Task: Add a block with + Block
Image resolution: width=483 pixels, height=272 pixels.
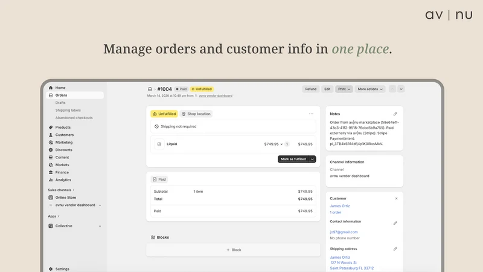Action: tap(233, 250)
